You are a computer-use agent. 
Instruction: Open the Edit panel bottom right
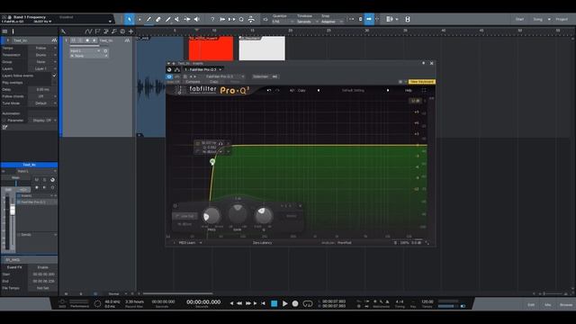[x=531, y=305]
